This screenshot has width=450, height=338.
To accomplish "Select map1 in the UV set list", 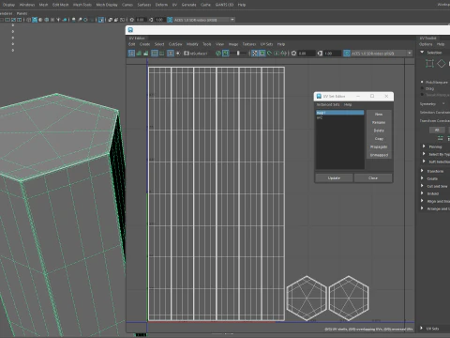I will click(340, 113).
